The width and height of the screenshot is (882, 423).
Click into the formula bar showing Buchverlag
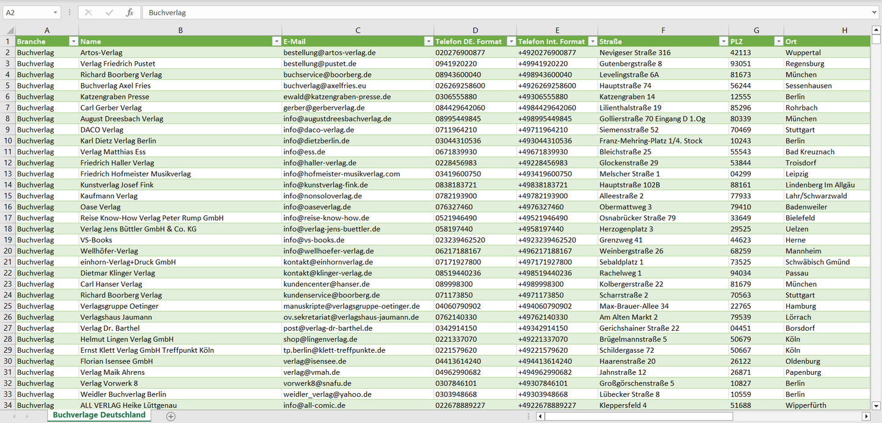pos(488,12)
